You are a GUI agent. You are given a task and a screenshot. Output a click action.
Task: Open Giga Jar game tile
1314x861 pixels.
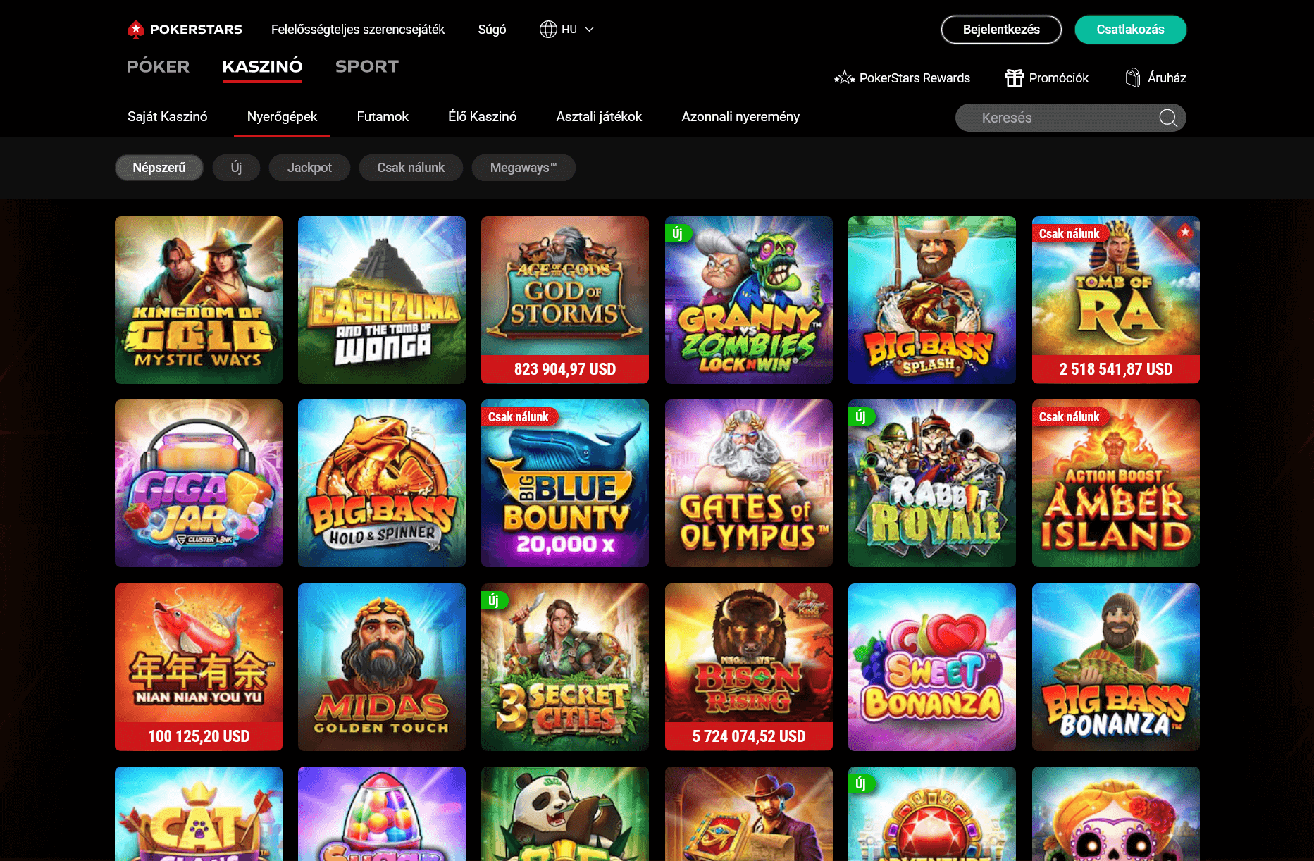(x=199, y=483)
